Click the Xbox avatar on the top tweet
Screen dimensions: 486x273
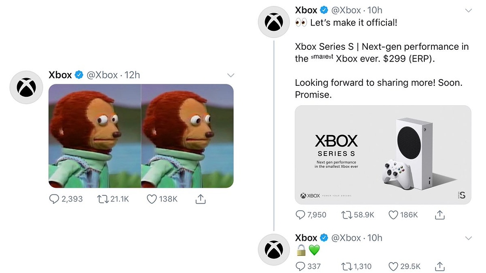274,21
